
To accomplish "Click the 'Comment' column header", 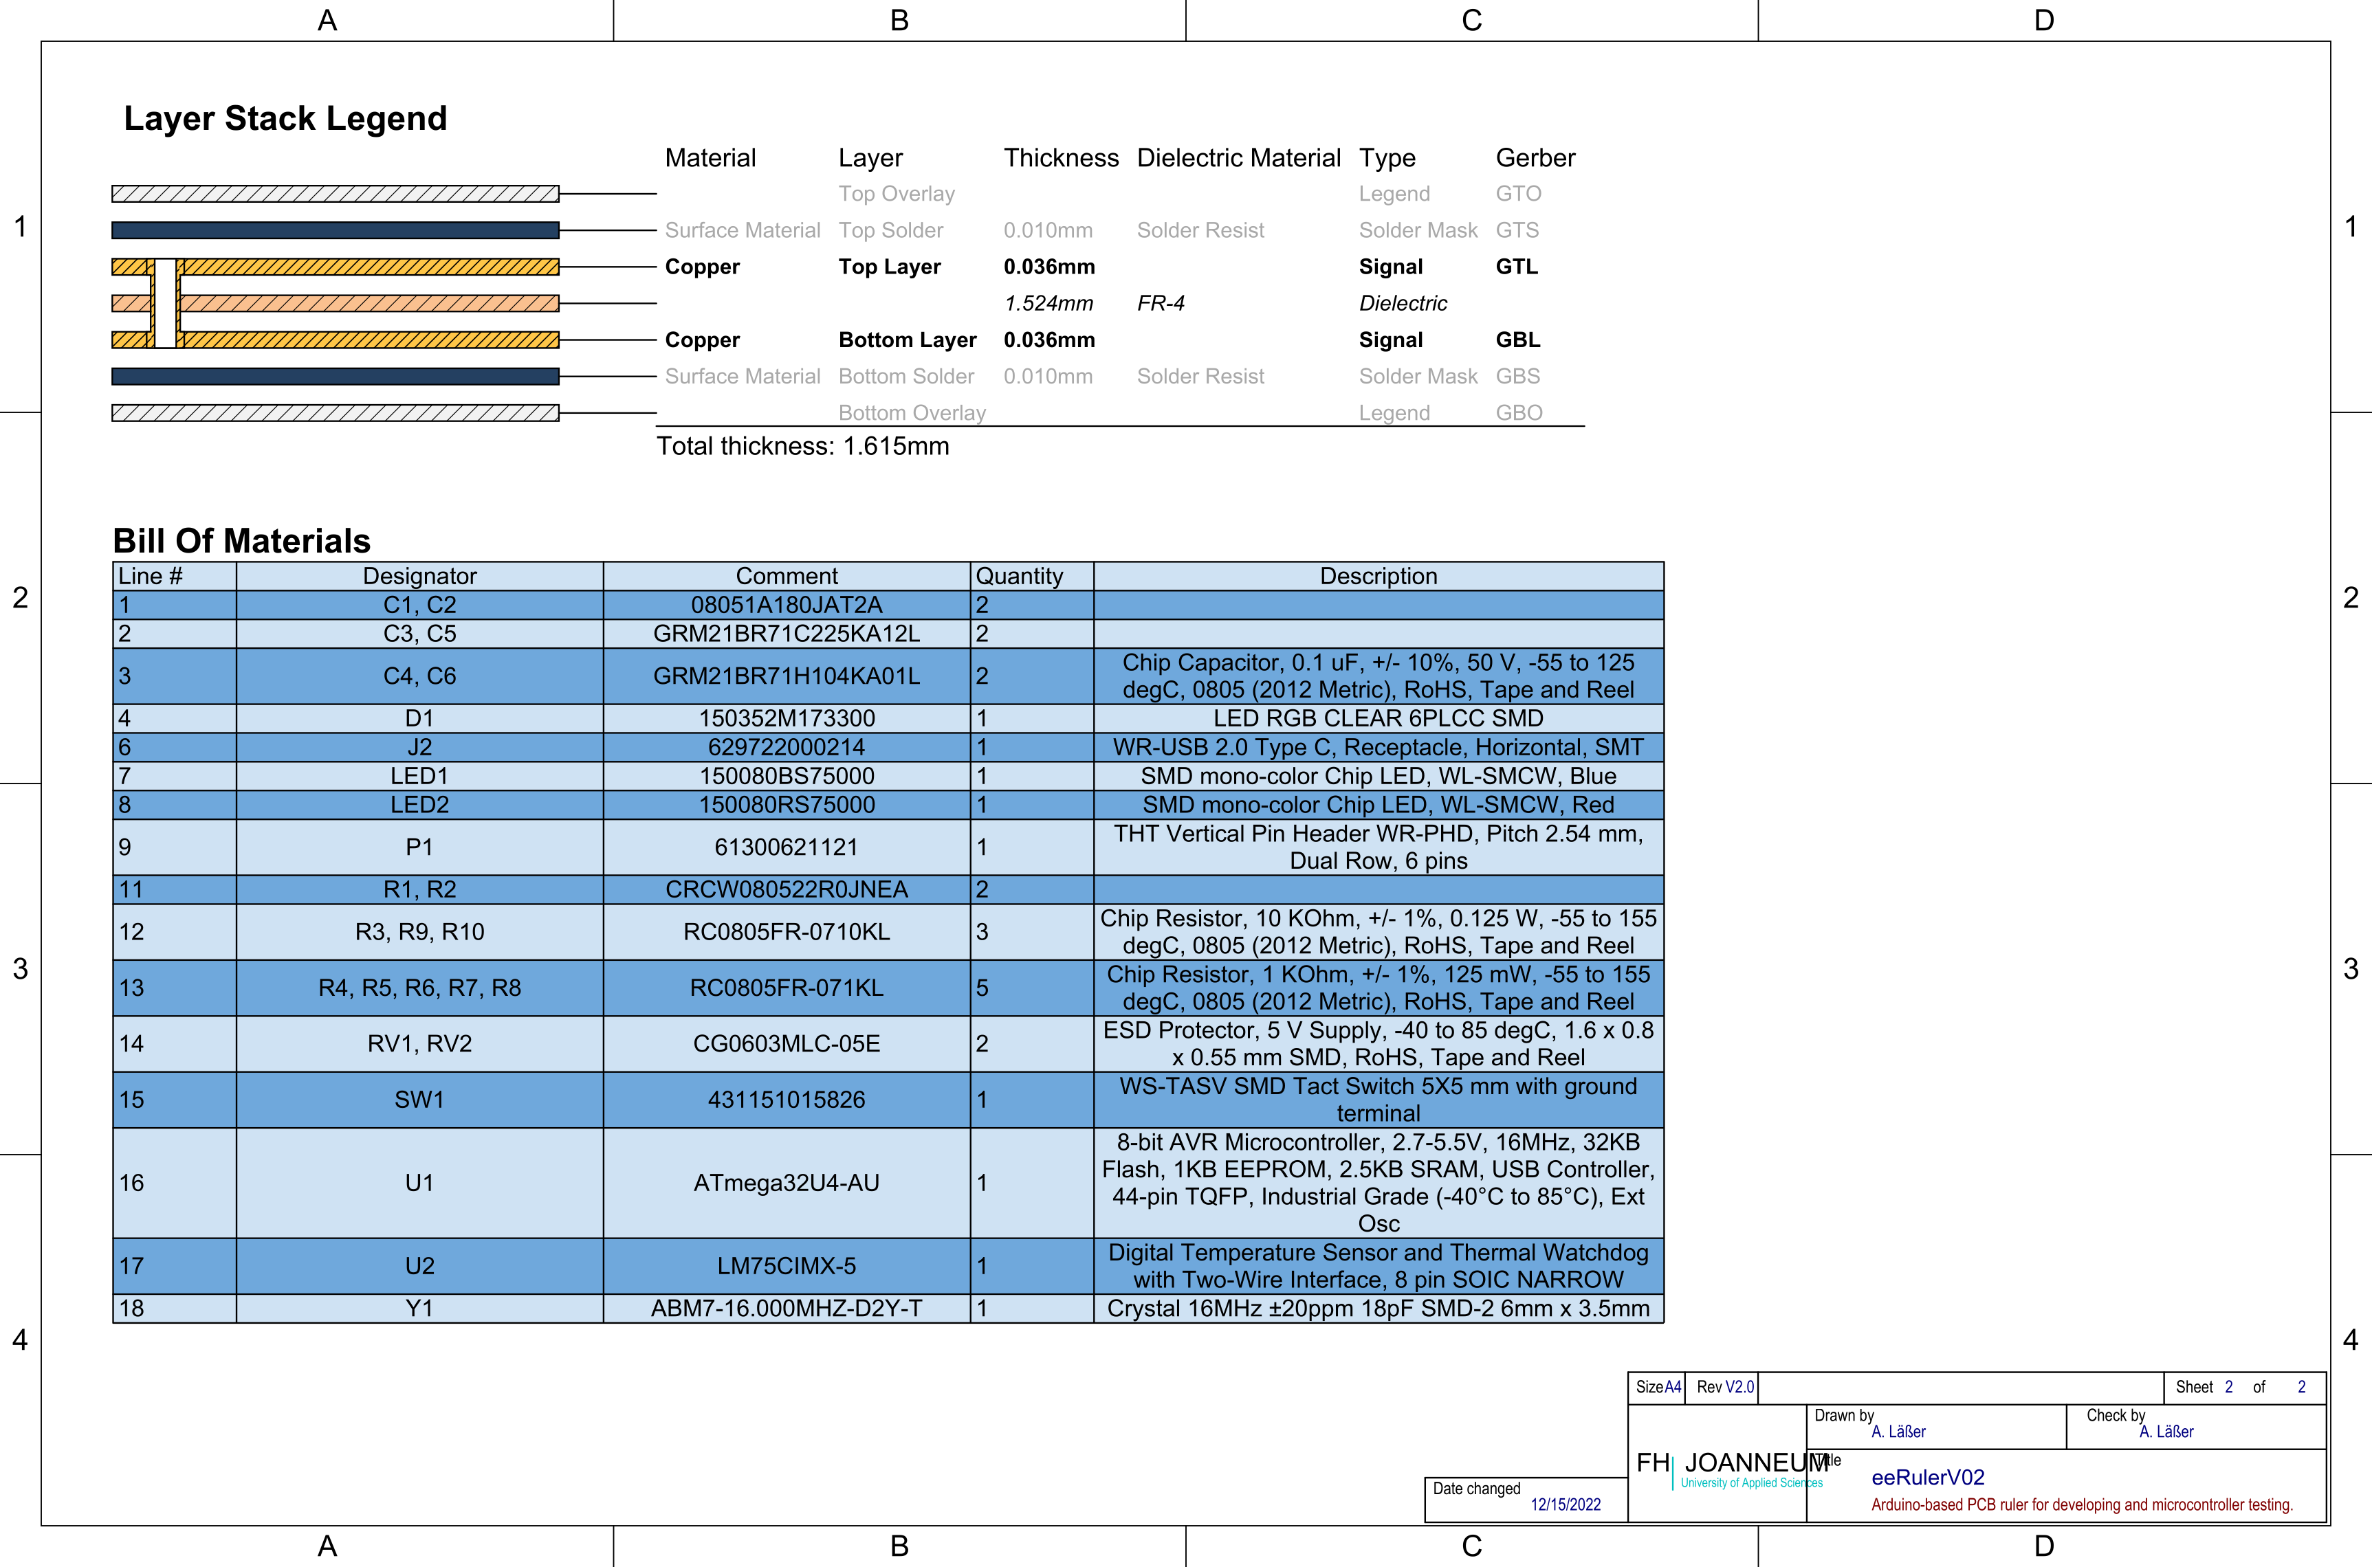I will pyautogui.click(x=787, y=576).
